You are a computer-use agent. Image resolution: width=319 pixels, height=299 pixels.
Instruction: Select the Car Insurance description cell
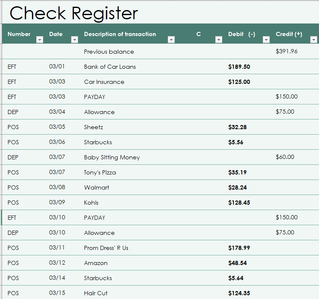[104, 82]
